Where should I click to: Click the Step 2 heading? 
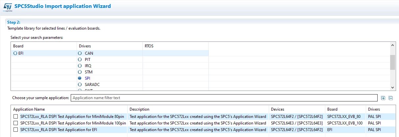pyautogui.click(x=14, y=22)
